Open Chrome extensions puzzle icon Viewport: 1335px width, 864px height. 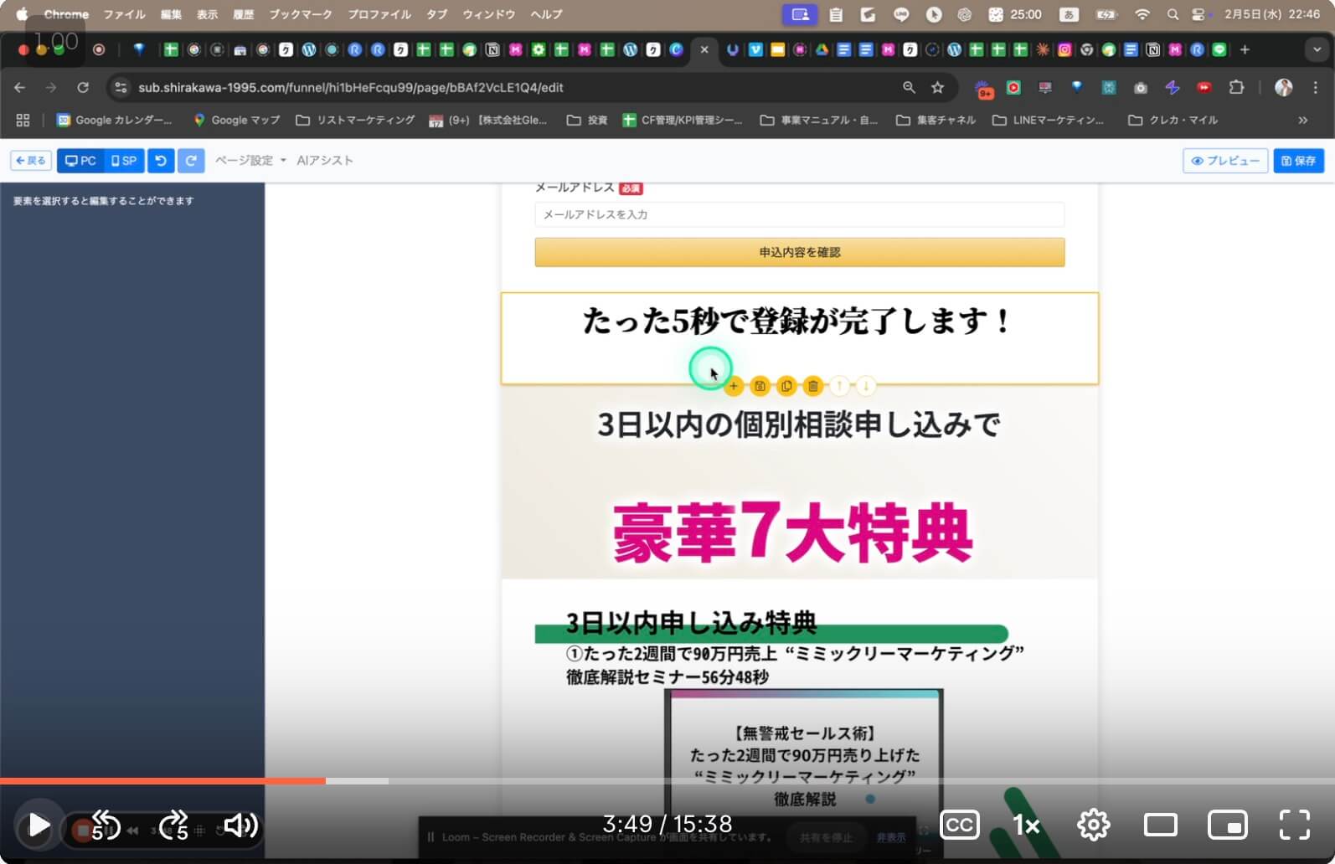coord(1236,87)
